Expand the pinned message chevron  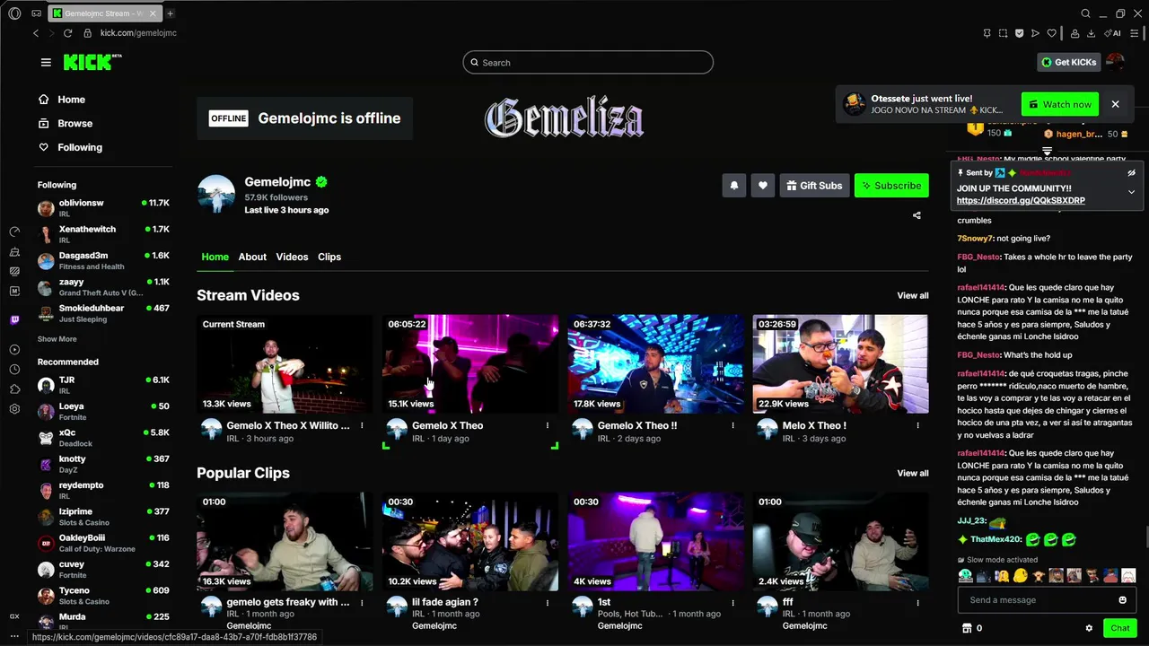pyautogui.click(x=1131, y=192)
